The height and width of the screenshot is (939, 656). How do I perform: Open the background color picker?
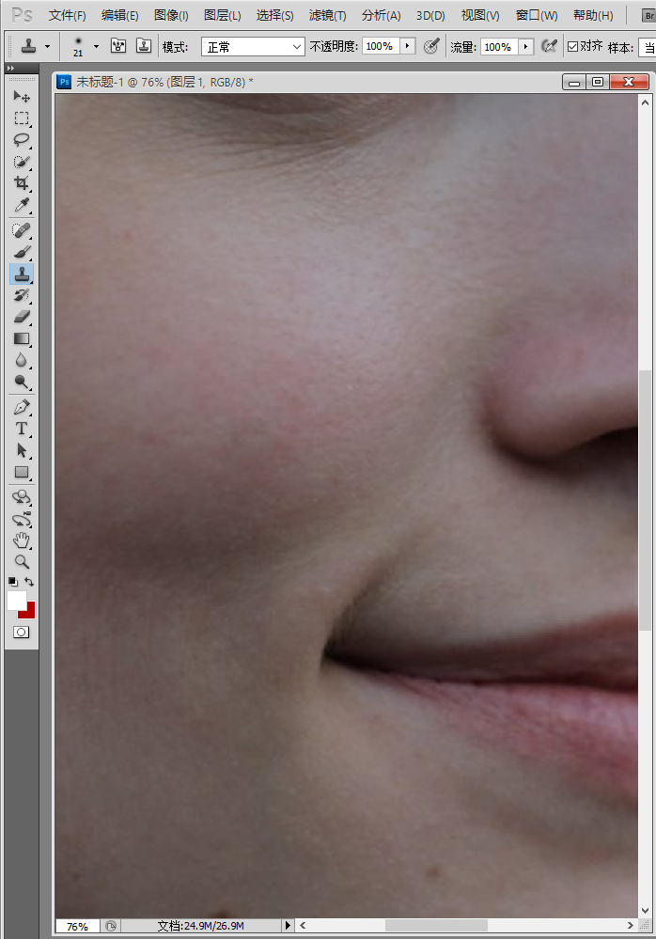29,613
